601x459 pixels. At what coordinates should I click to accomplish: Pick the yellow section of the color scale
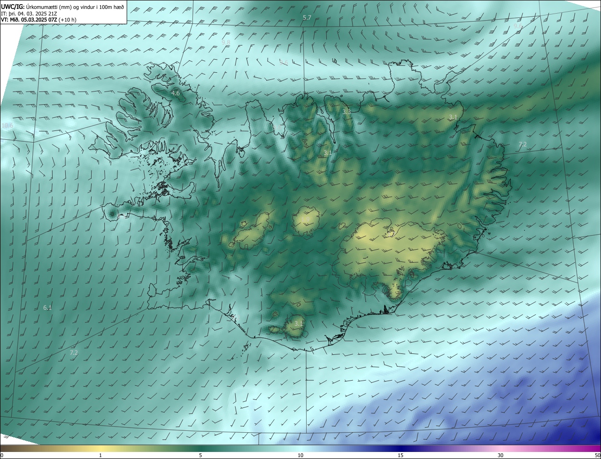point(100,448)
